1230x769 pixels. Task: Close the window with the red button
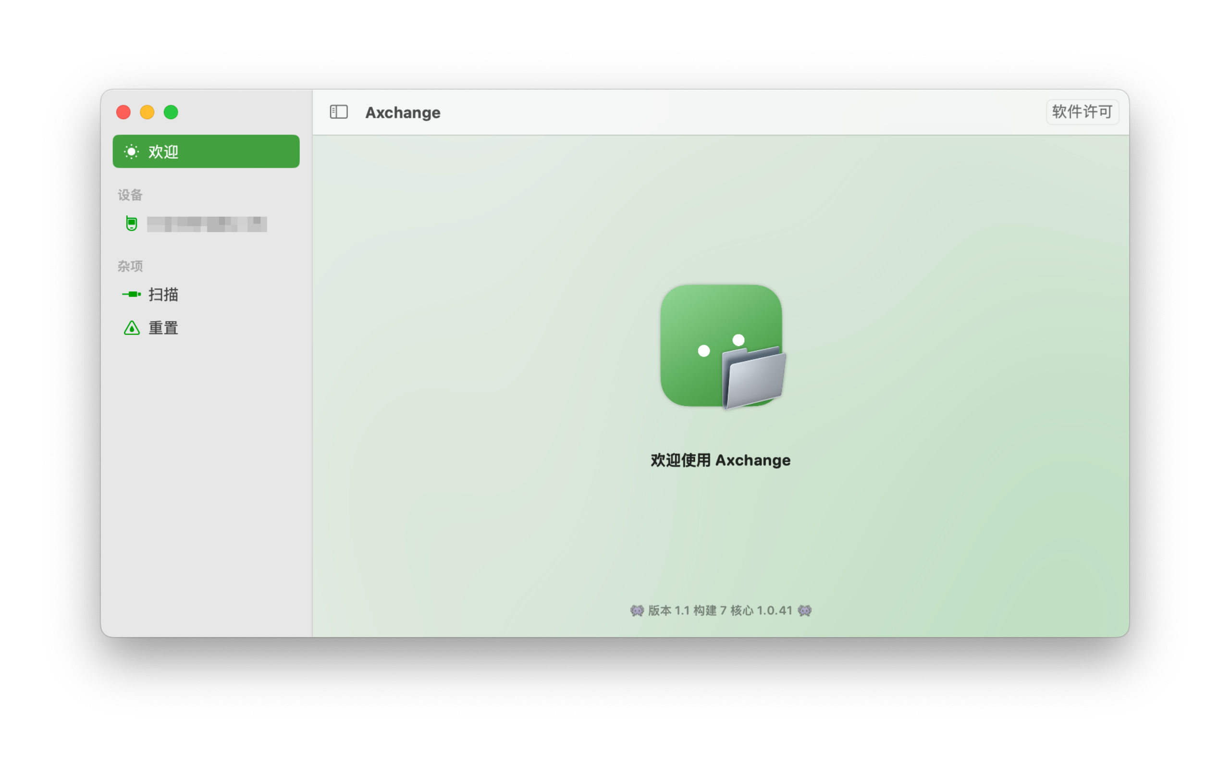(x=123, y=112)
